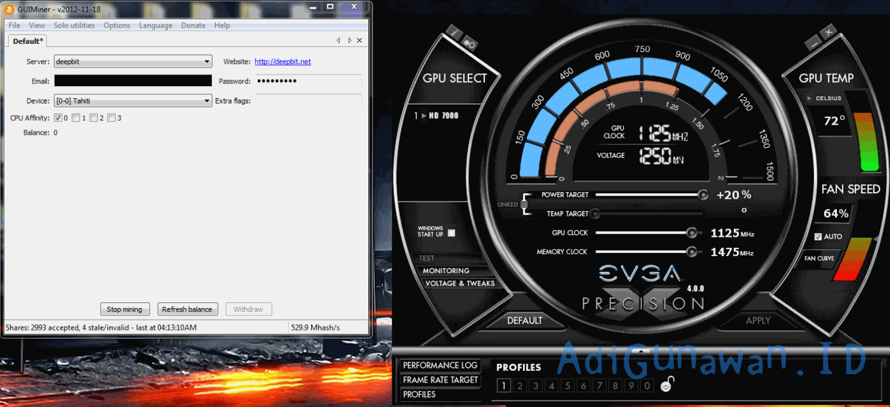This screenshot has width=890, height=407.
Task: Enable CPU Affinity 2 checkbox
Action: (x=93, y=118)
